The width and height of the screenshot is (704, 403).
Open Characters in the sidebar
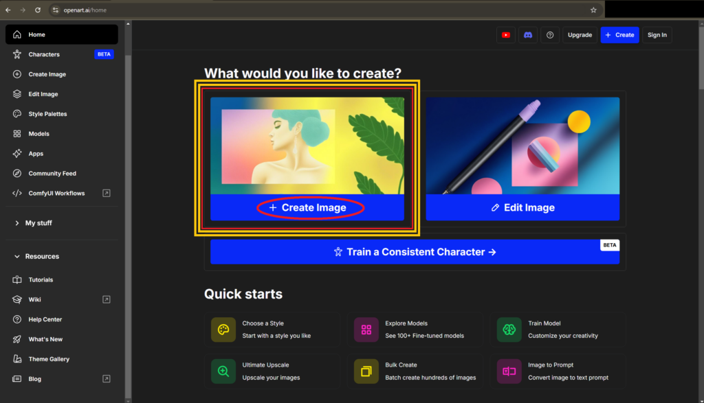[x=44, y=54]
